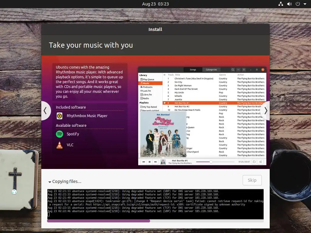Image resolution: width=311 pixels, height=233 pixels.
Task: Click the orange close button in Rhythmbox screenshot
Action: [263, 69]
